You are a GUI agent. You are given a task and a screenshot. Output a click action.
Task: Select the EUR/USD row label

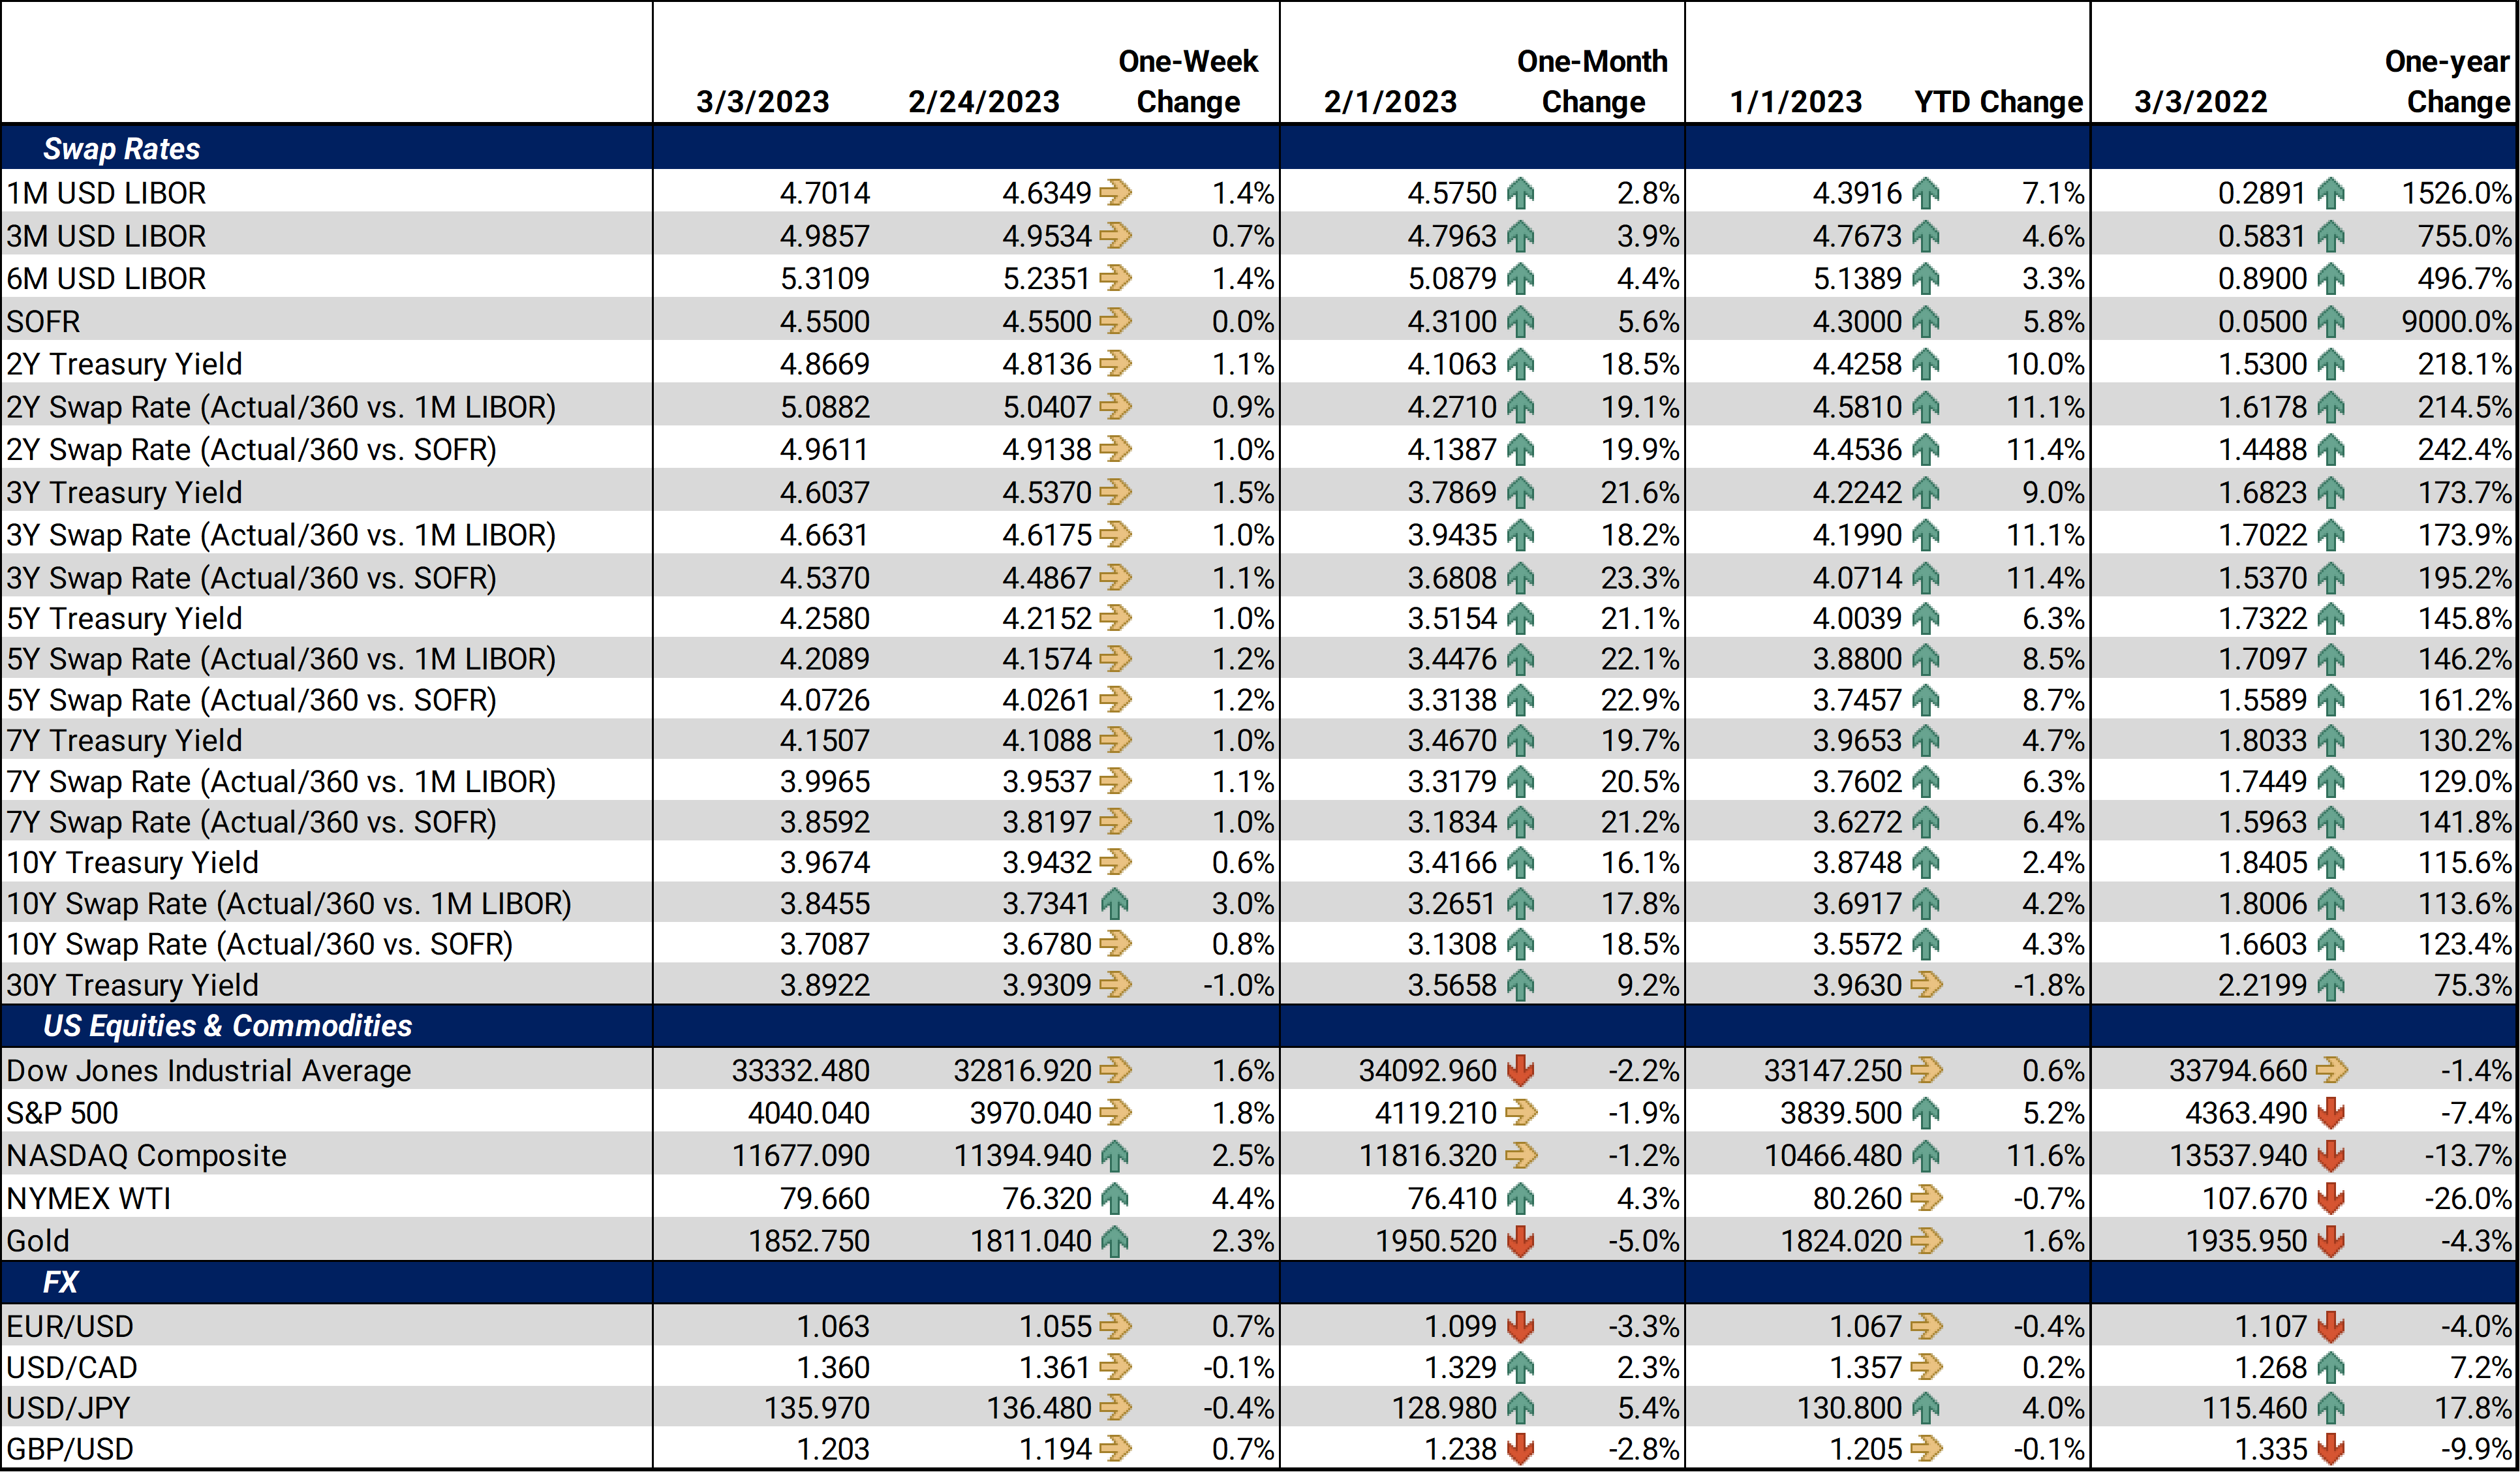(x=69, y=1326)
